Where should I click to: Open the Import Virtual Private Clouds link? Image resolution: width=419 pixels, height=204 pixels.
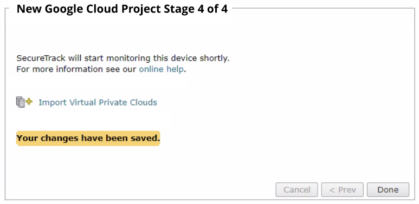tap(98, 102)
